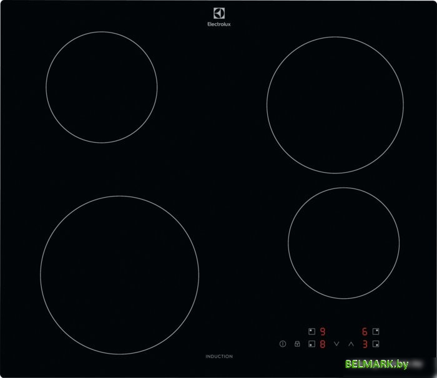The height and width of the screenshot is (378, 437).
Task: Click the INDUCTION label at bottom
Action: (x=219, y=356)
